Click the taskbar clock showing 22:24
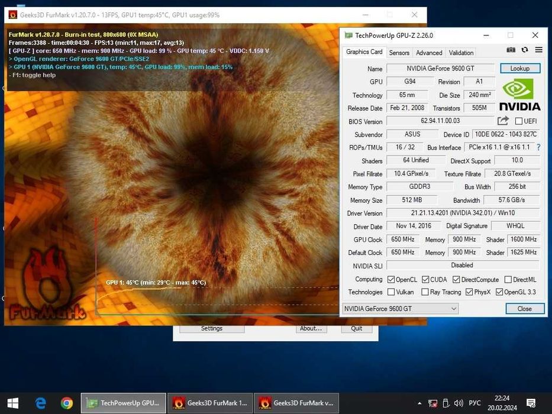552x414 pixels. (502, 403)
